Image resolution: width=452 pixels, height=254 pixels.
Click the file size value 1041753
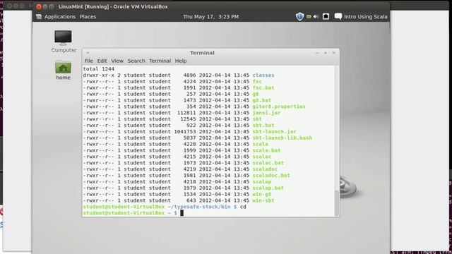tap(185, 132)
